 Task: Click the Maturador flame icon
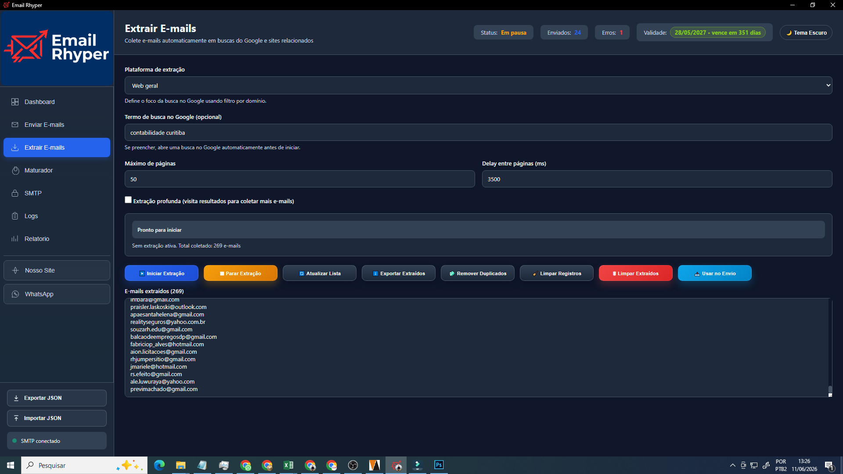15,170
